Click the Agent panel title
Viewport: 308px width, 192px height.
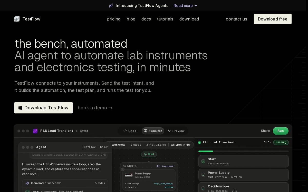click(41, 147)
